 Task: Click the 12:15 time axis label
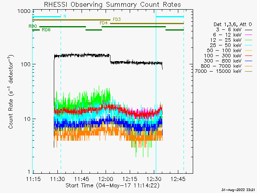tap(130, 179)
